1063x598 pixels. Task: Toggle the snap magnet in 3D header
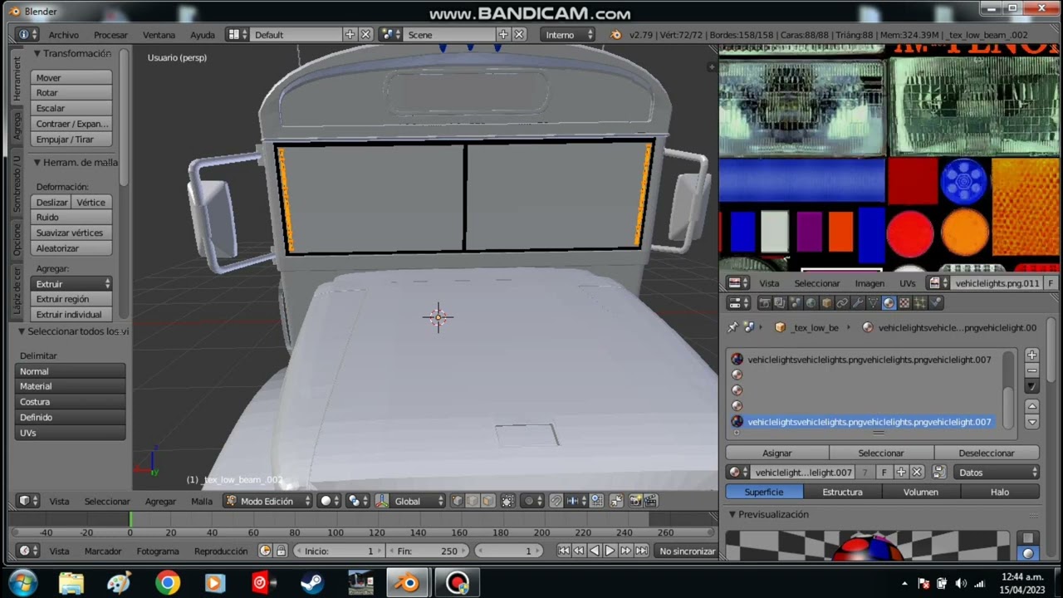click(556, 501)
